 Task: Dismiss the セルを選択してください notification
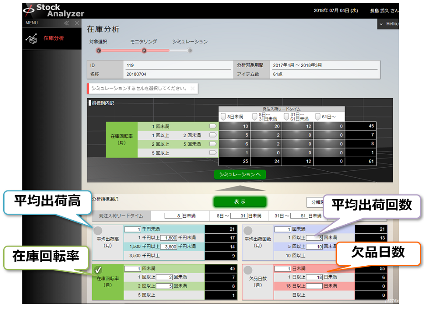192,88
